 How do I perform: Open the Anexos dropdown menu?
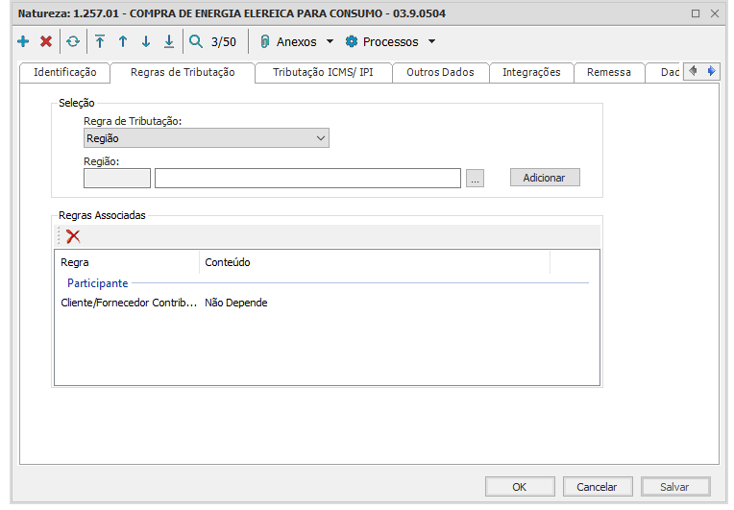[297, 42]
